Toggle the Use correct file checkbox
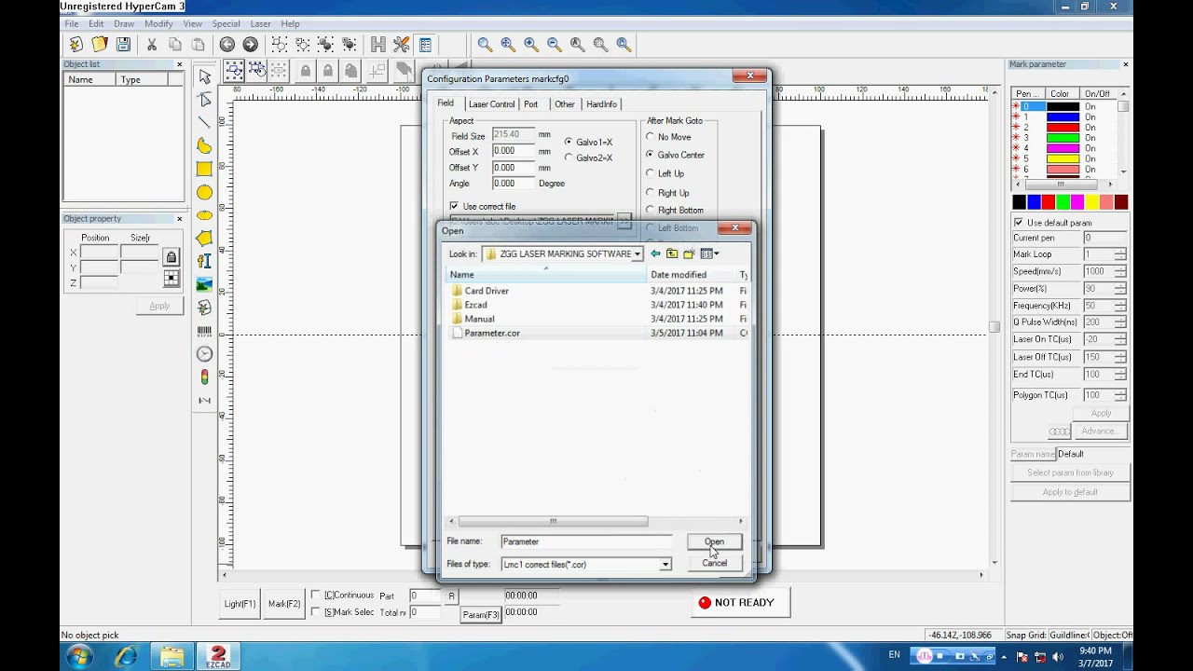Screen dimensions: 1193x671 [x=454, y=206]
